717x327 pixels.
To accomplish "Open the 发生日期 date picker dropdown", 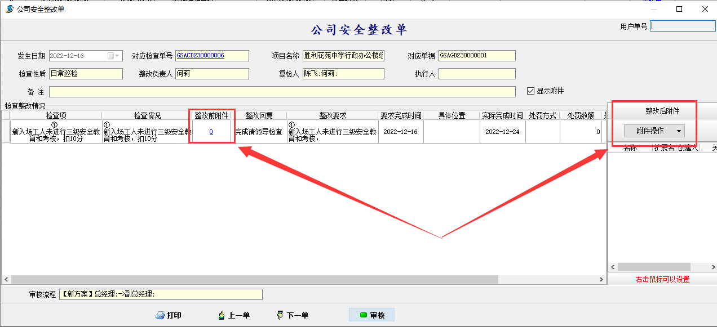I will click(x=118, y=56).
